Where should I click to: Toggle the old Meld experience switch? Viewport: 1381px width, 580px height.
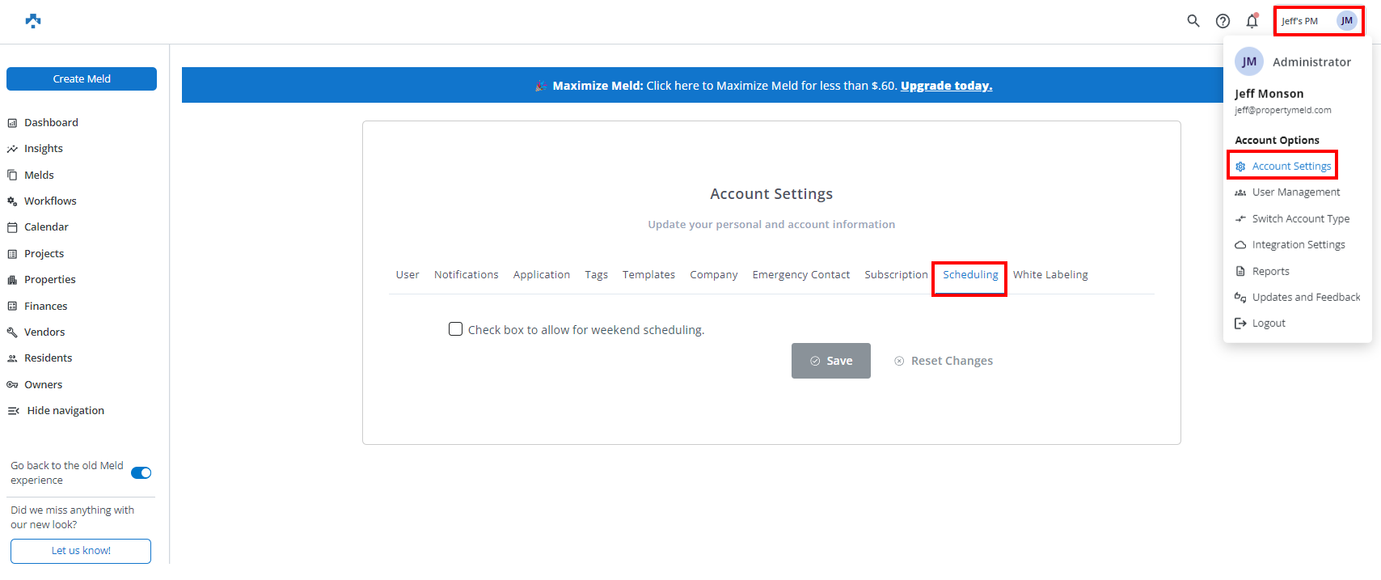tap(141, 473)
